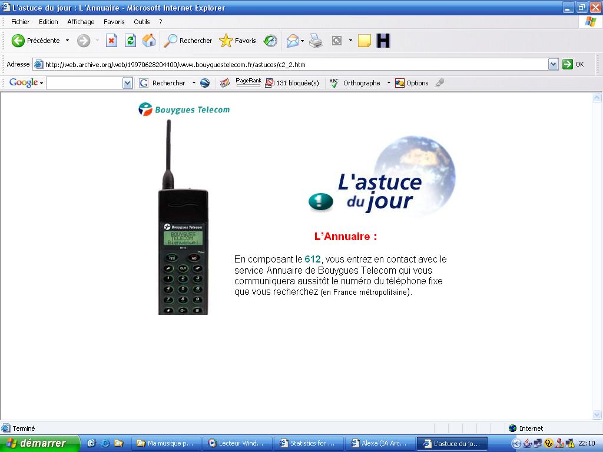Open the Favoris menu

coord(114,22)
